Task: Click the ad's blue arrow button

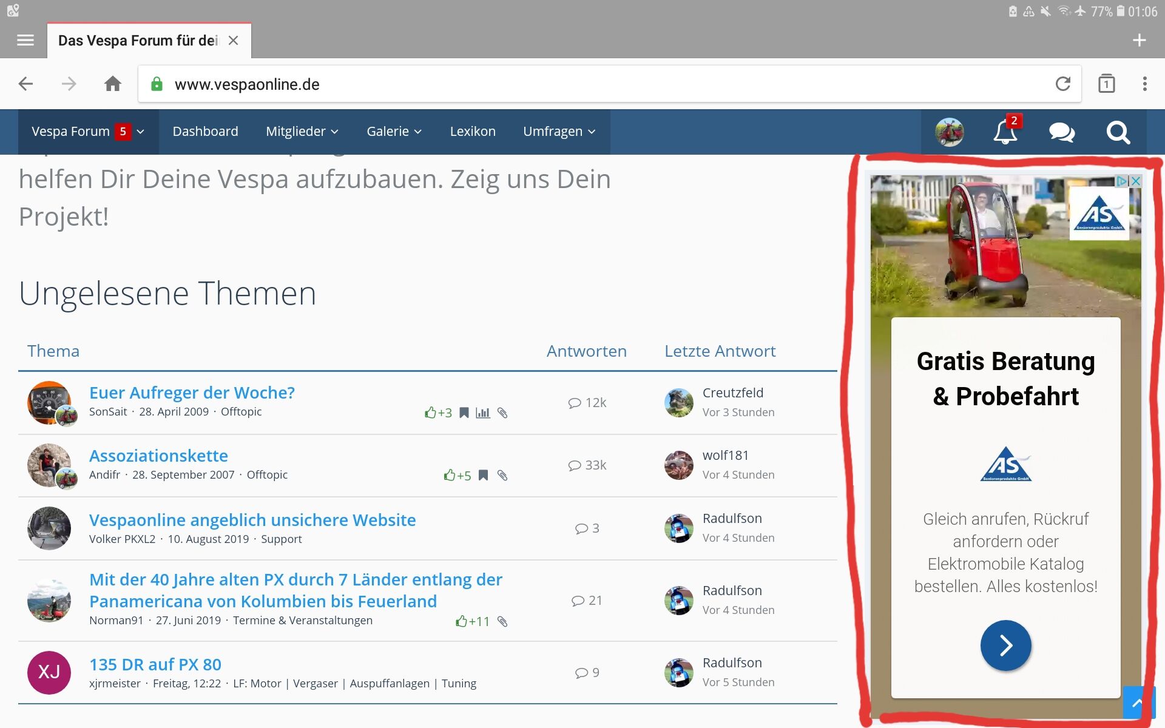Action: (x=1005, y=645)
